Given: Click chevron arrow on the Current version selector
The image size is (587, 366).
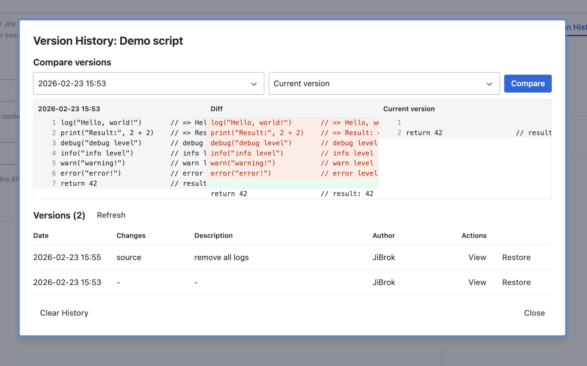Looking at the screenshot, I should 489,84.
